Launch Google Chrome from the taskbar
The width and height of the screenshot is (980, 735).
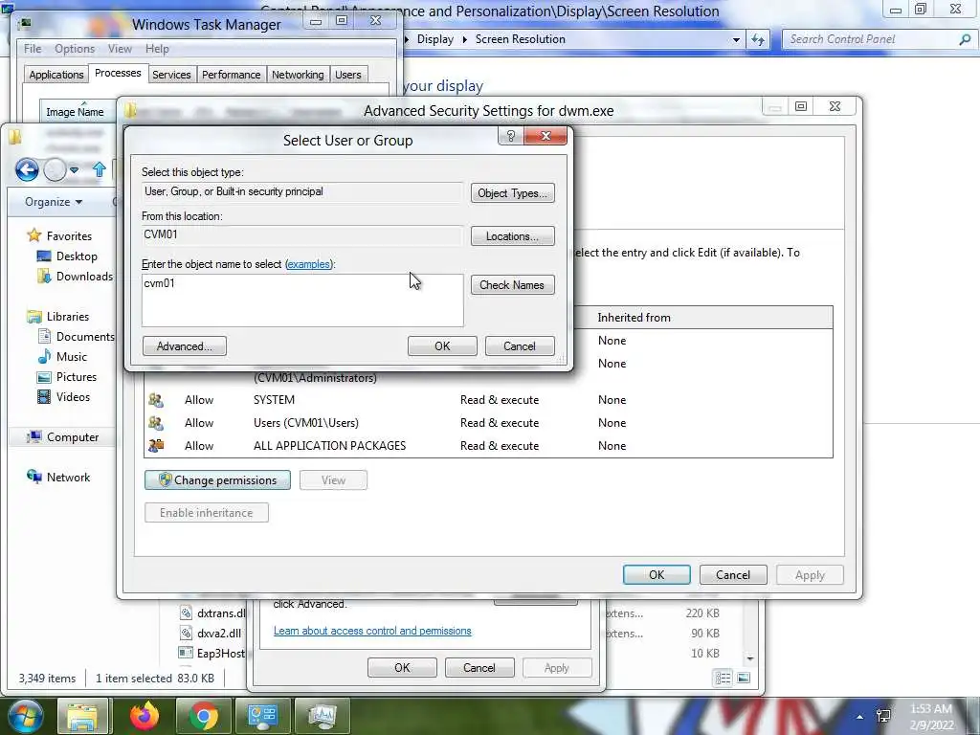pos(203,716)
